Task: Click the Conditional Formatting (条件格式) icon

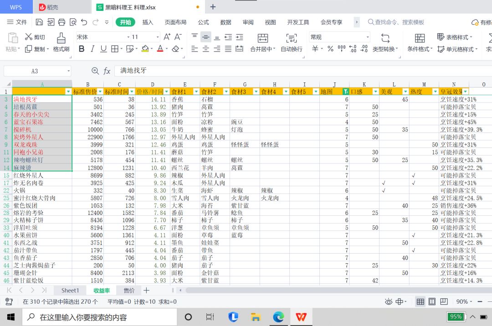Action: (420, 38)
